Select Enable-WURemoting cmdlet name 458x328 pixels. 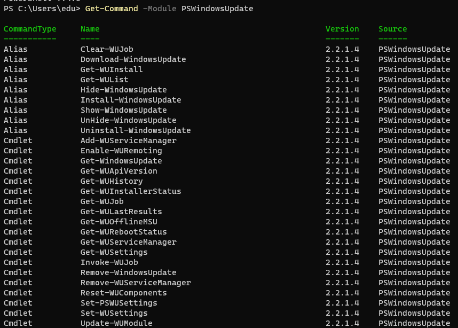click(121, 151)
